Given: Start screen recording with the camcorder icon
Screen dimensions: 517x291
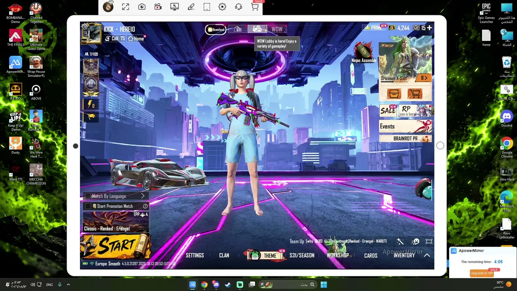Looking at the screenshot, I should click(x=158, y=7).
